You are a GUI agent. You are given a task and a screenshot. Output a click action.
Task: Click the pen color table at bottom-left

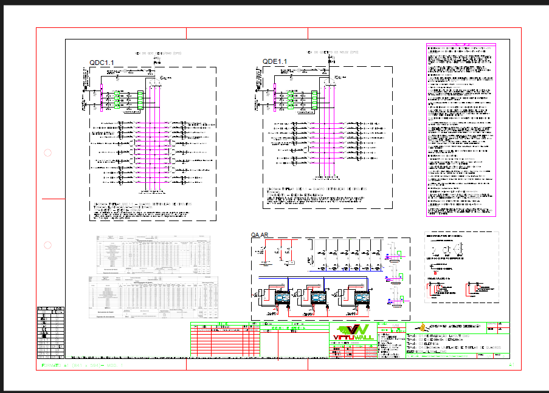[x=50, y=332]
